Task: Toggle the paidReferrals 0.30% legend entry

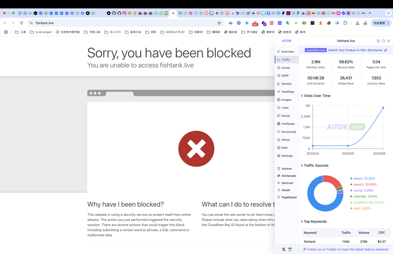Action: (367, 203)
